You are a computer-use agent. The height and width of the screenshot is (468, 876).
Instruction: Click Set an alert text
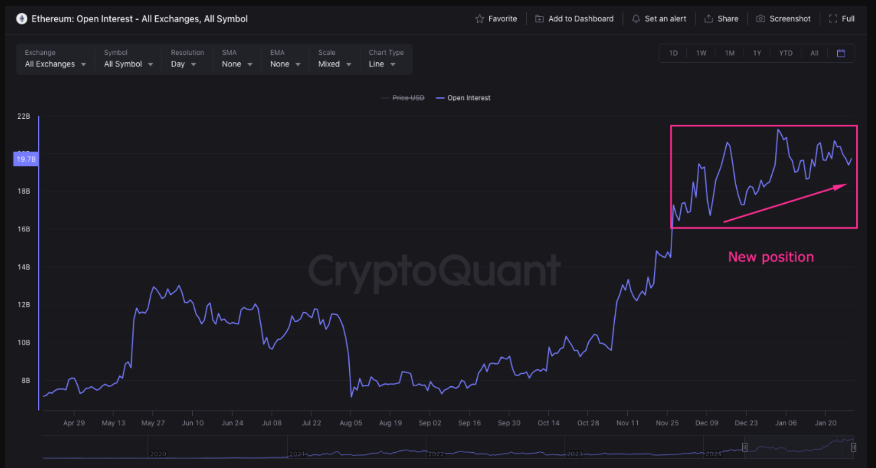pos(665,19)
